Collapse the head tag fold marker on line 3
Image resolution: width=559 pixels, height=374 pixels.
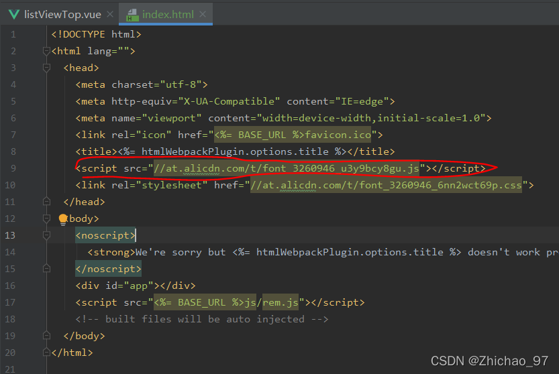coord(46,68)
